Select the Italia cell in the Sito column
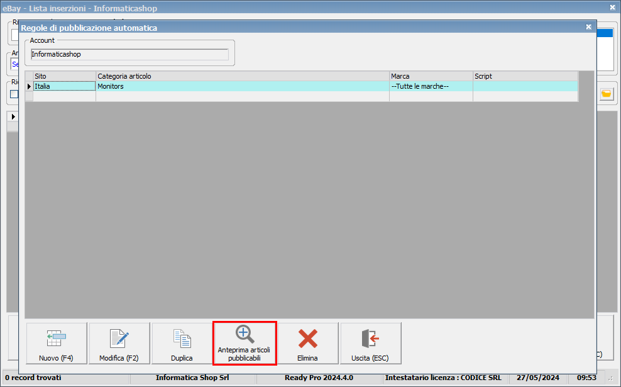 [x=64, y=86]
